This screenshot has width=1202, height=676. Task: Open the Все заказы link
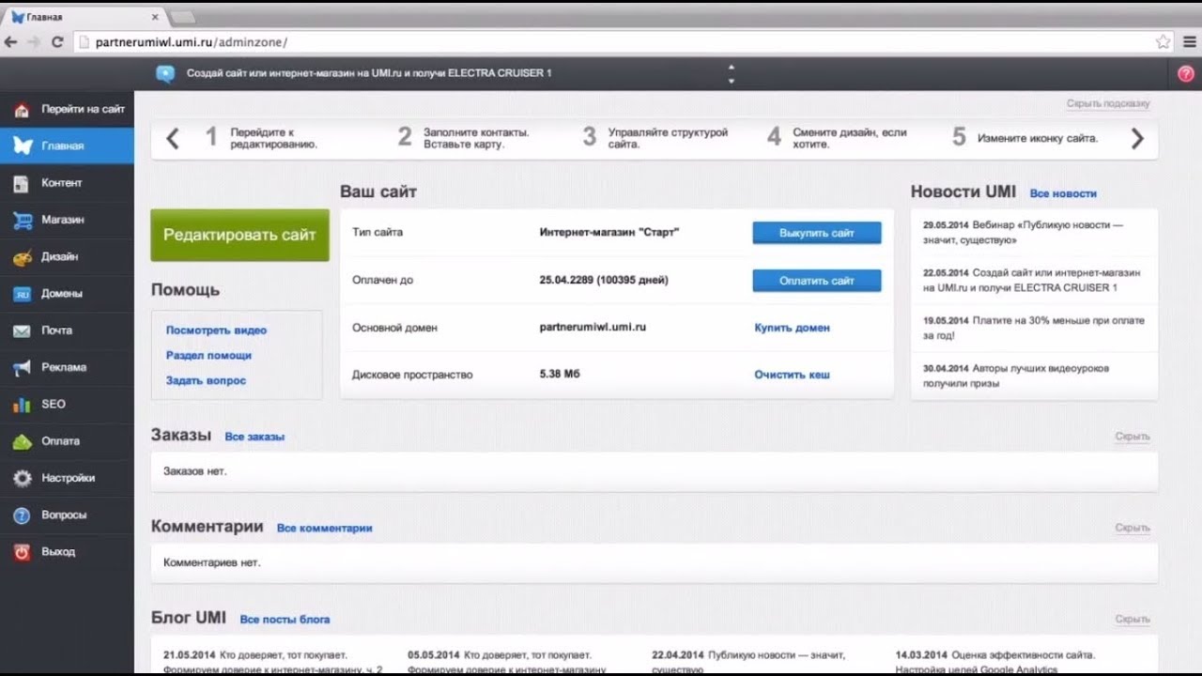point(254,437)
